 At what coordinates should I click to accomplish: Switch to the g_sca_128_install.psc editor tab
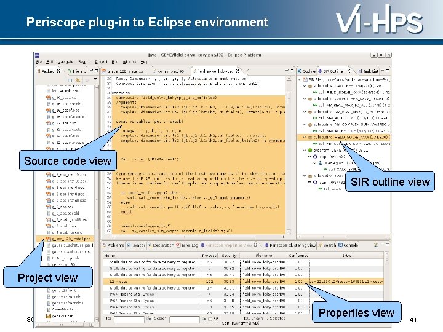point(123,71)
